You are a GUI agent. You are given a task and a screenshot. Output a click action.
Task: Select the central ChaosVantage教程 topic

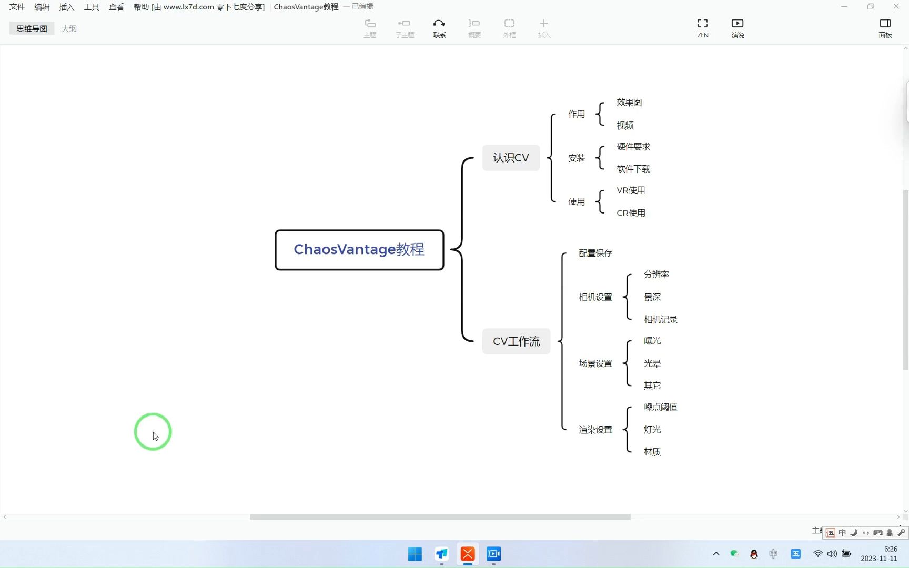(359, 250)
